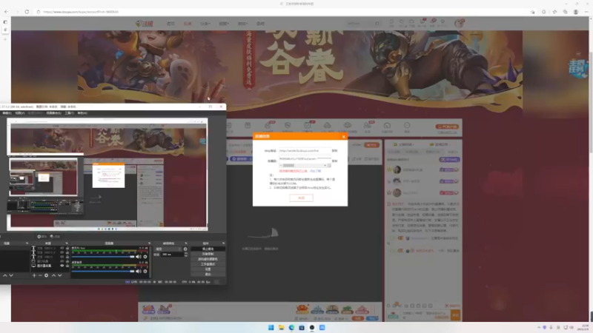The width and height of the screenshot is (593, 333).
Task: Open settings gear of first mixer channel
Action: (x=145, y=257)
